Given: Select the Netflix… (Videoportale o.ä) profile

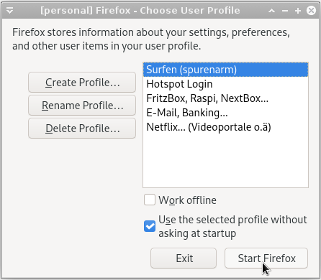Looking at the screenshot, I should (x=225, y=127).
